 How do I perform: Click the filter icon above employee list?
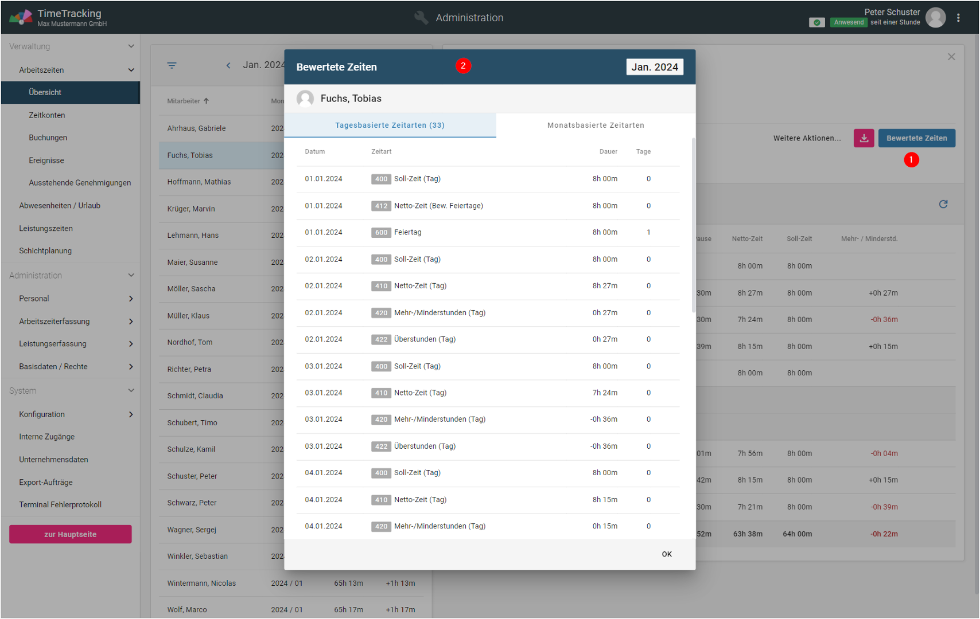[x=172, y=65]
